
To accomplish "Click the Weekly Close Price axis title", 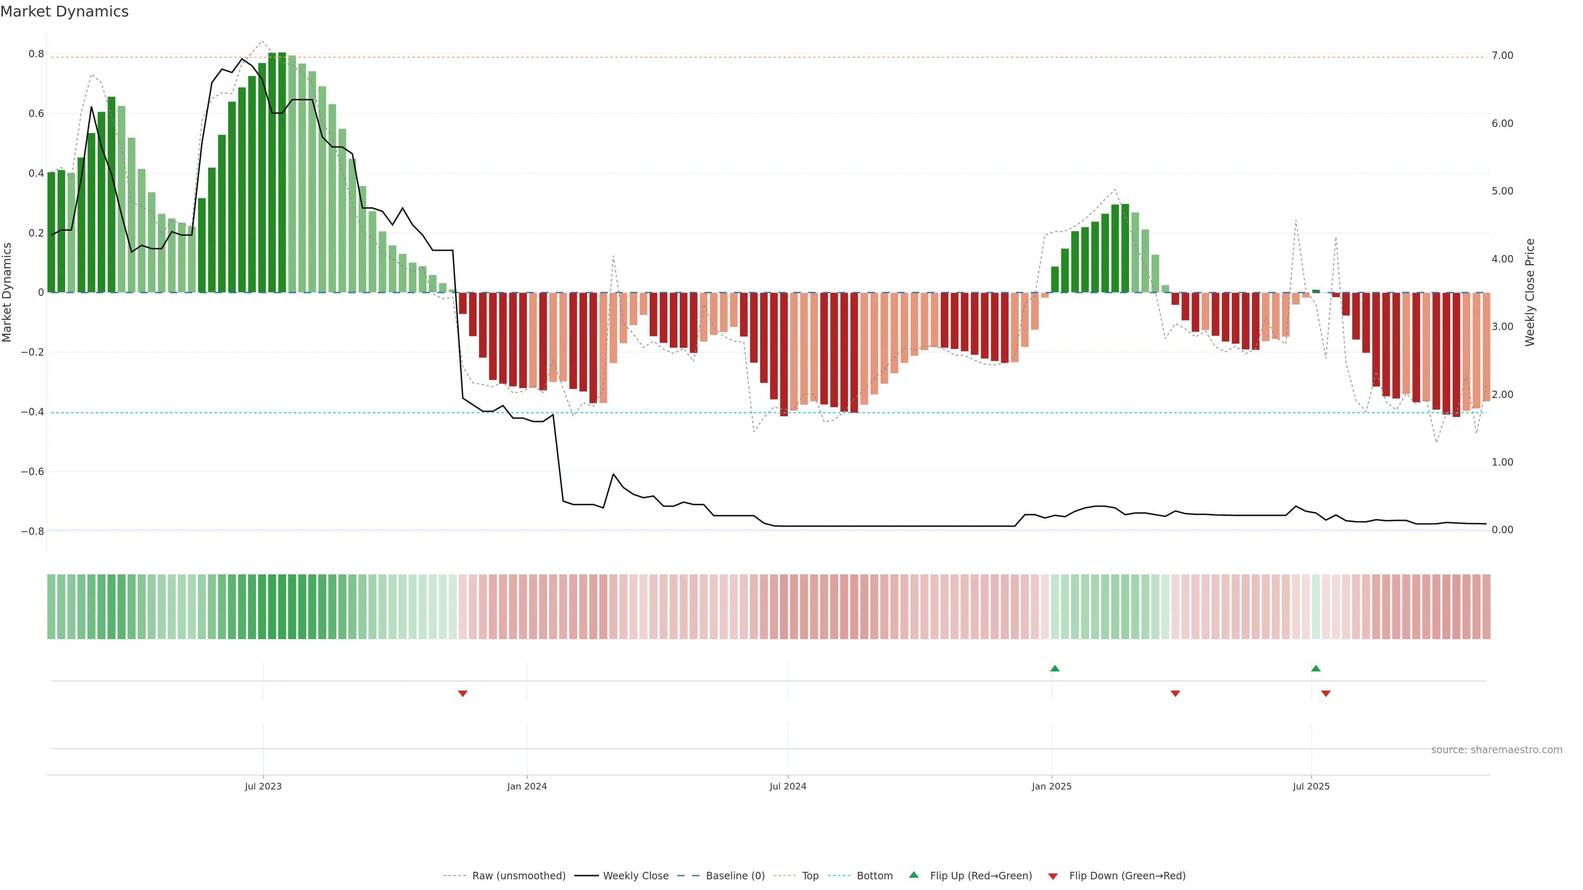I will pyautogui.click(x=1529, y=293).
